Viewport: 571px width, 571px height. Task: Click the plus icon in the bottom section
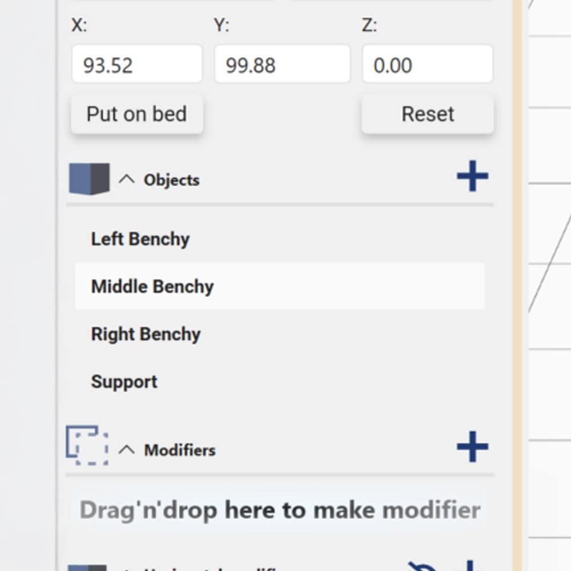point(469,566)
